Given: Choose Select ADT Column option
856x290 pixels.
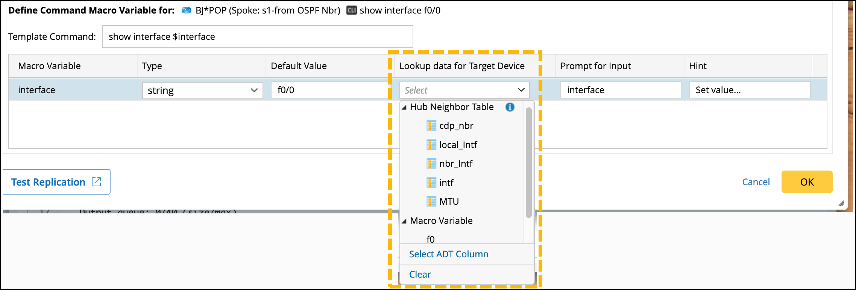Looking at the screenshot, I should click(x=448, y=254).
